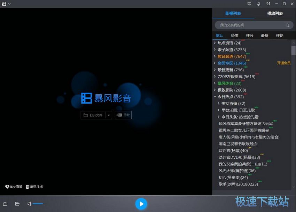Image resolution: width=296 pixels, height=212 pixels.
Task: Sort list by 评论
Action: (280, 36)
